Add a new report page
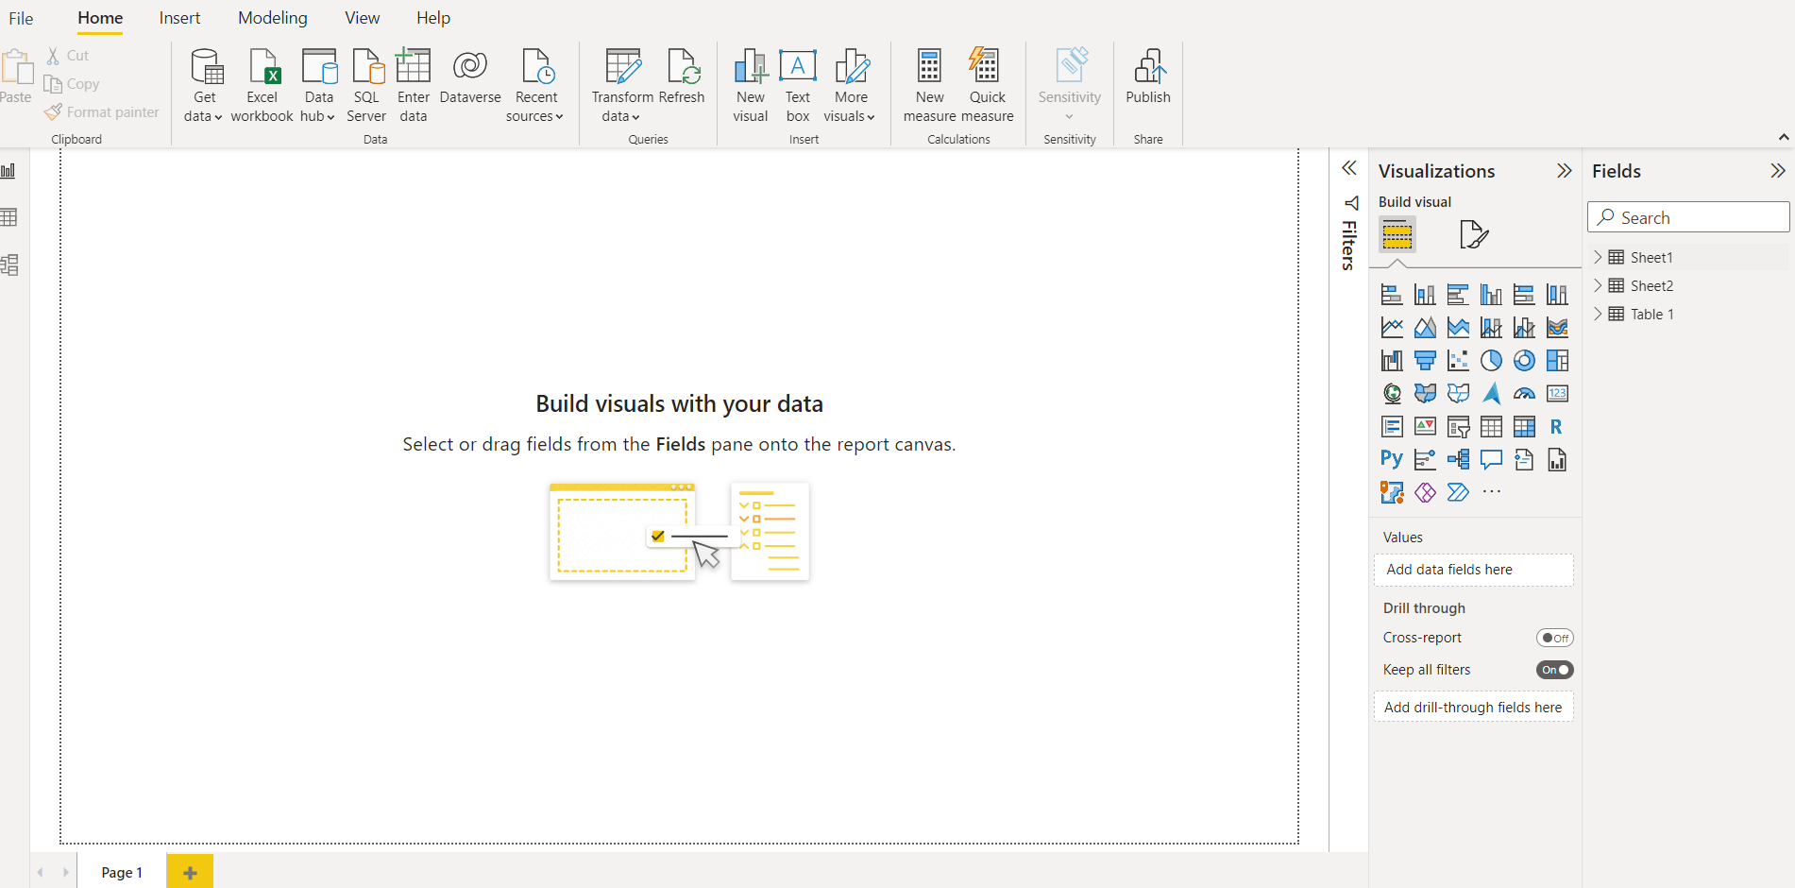Image resolution: width=1795 pixels, height=888 pixels. click(x=190, y=872)
